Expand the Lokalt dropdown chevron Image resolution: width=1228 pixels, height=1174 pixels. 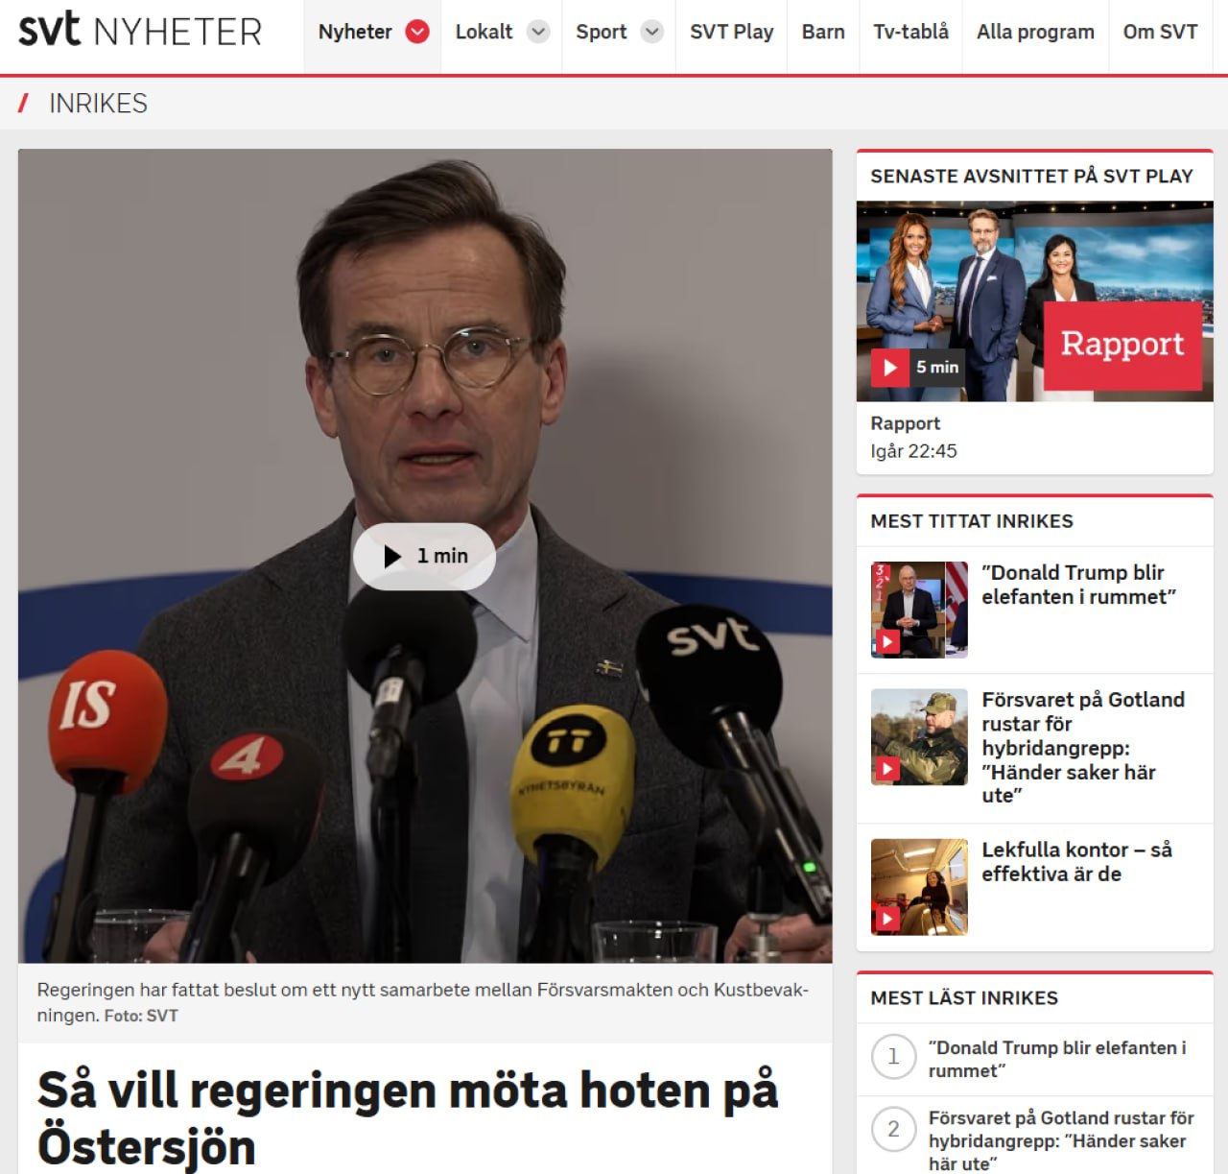pos(539,32)
